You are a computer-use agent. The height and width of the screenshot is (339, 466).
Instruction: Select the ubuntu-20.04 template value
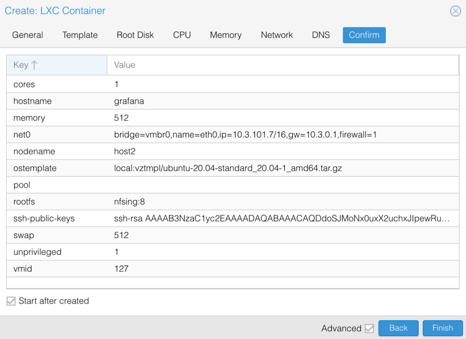[228, 168]
